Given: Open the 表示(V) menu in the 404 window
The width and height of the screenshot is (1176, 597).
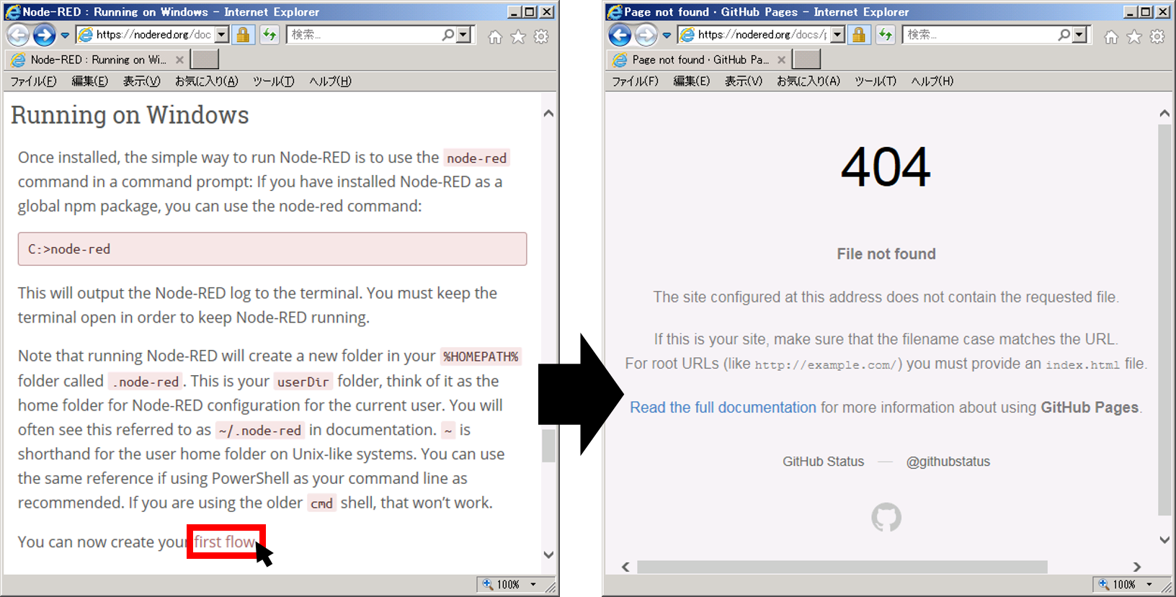Looking at the screenshot, I should tap(743, 81).
